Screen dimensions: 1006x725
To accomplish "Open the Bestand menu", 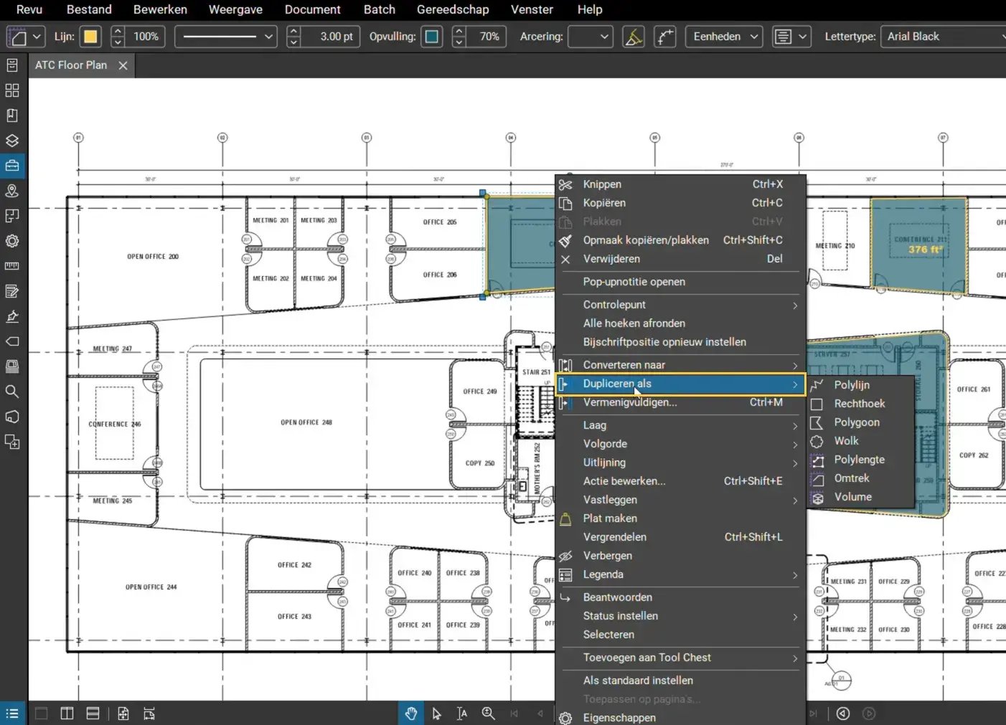I will [89, 9].
